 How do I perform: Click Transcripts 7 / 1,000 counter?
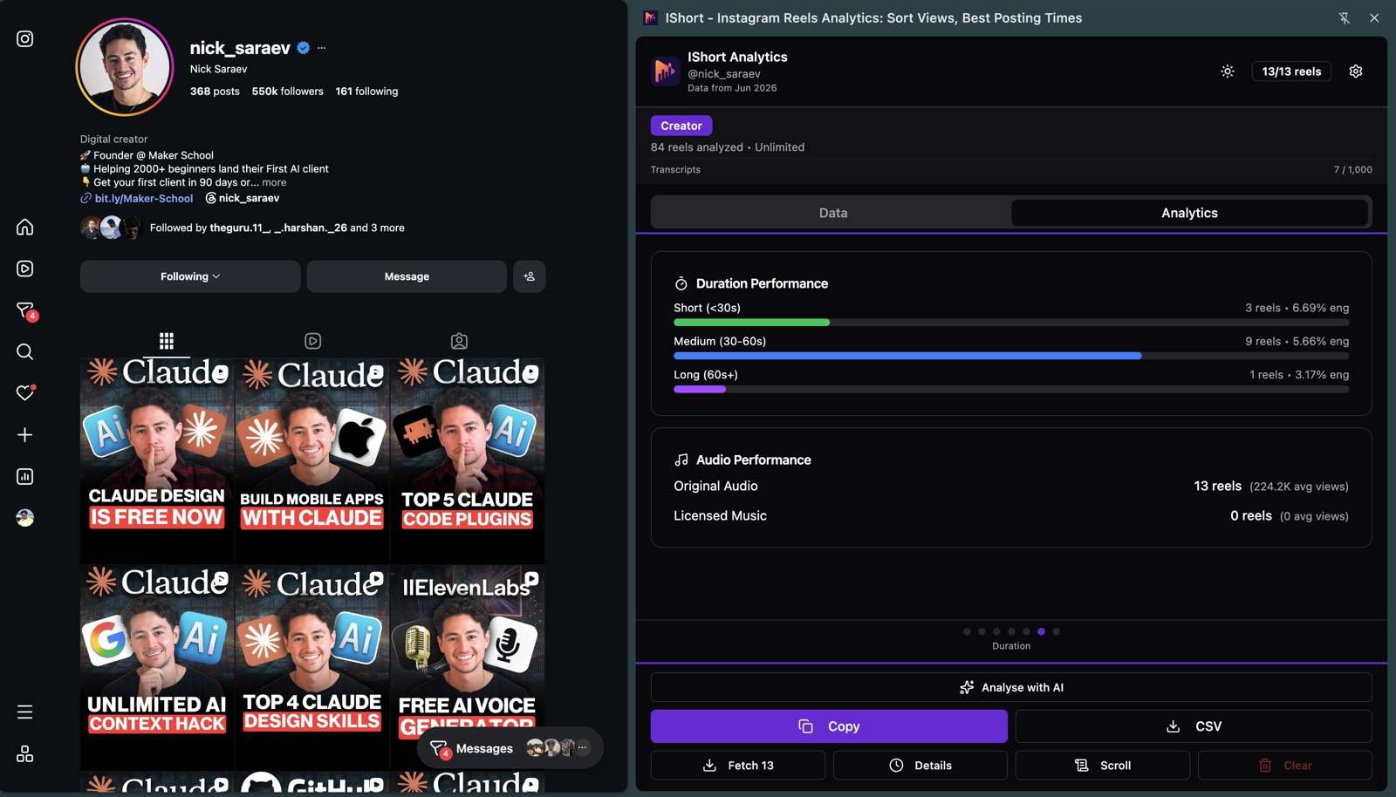point(1352,170)
